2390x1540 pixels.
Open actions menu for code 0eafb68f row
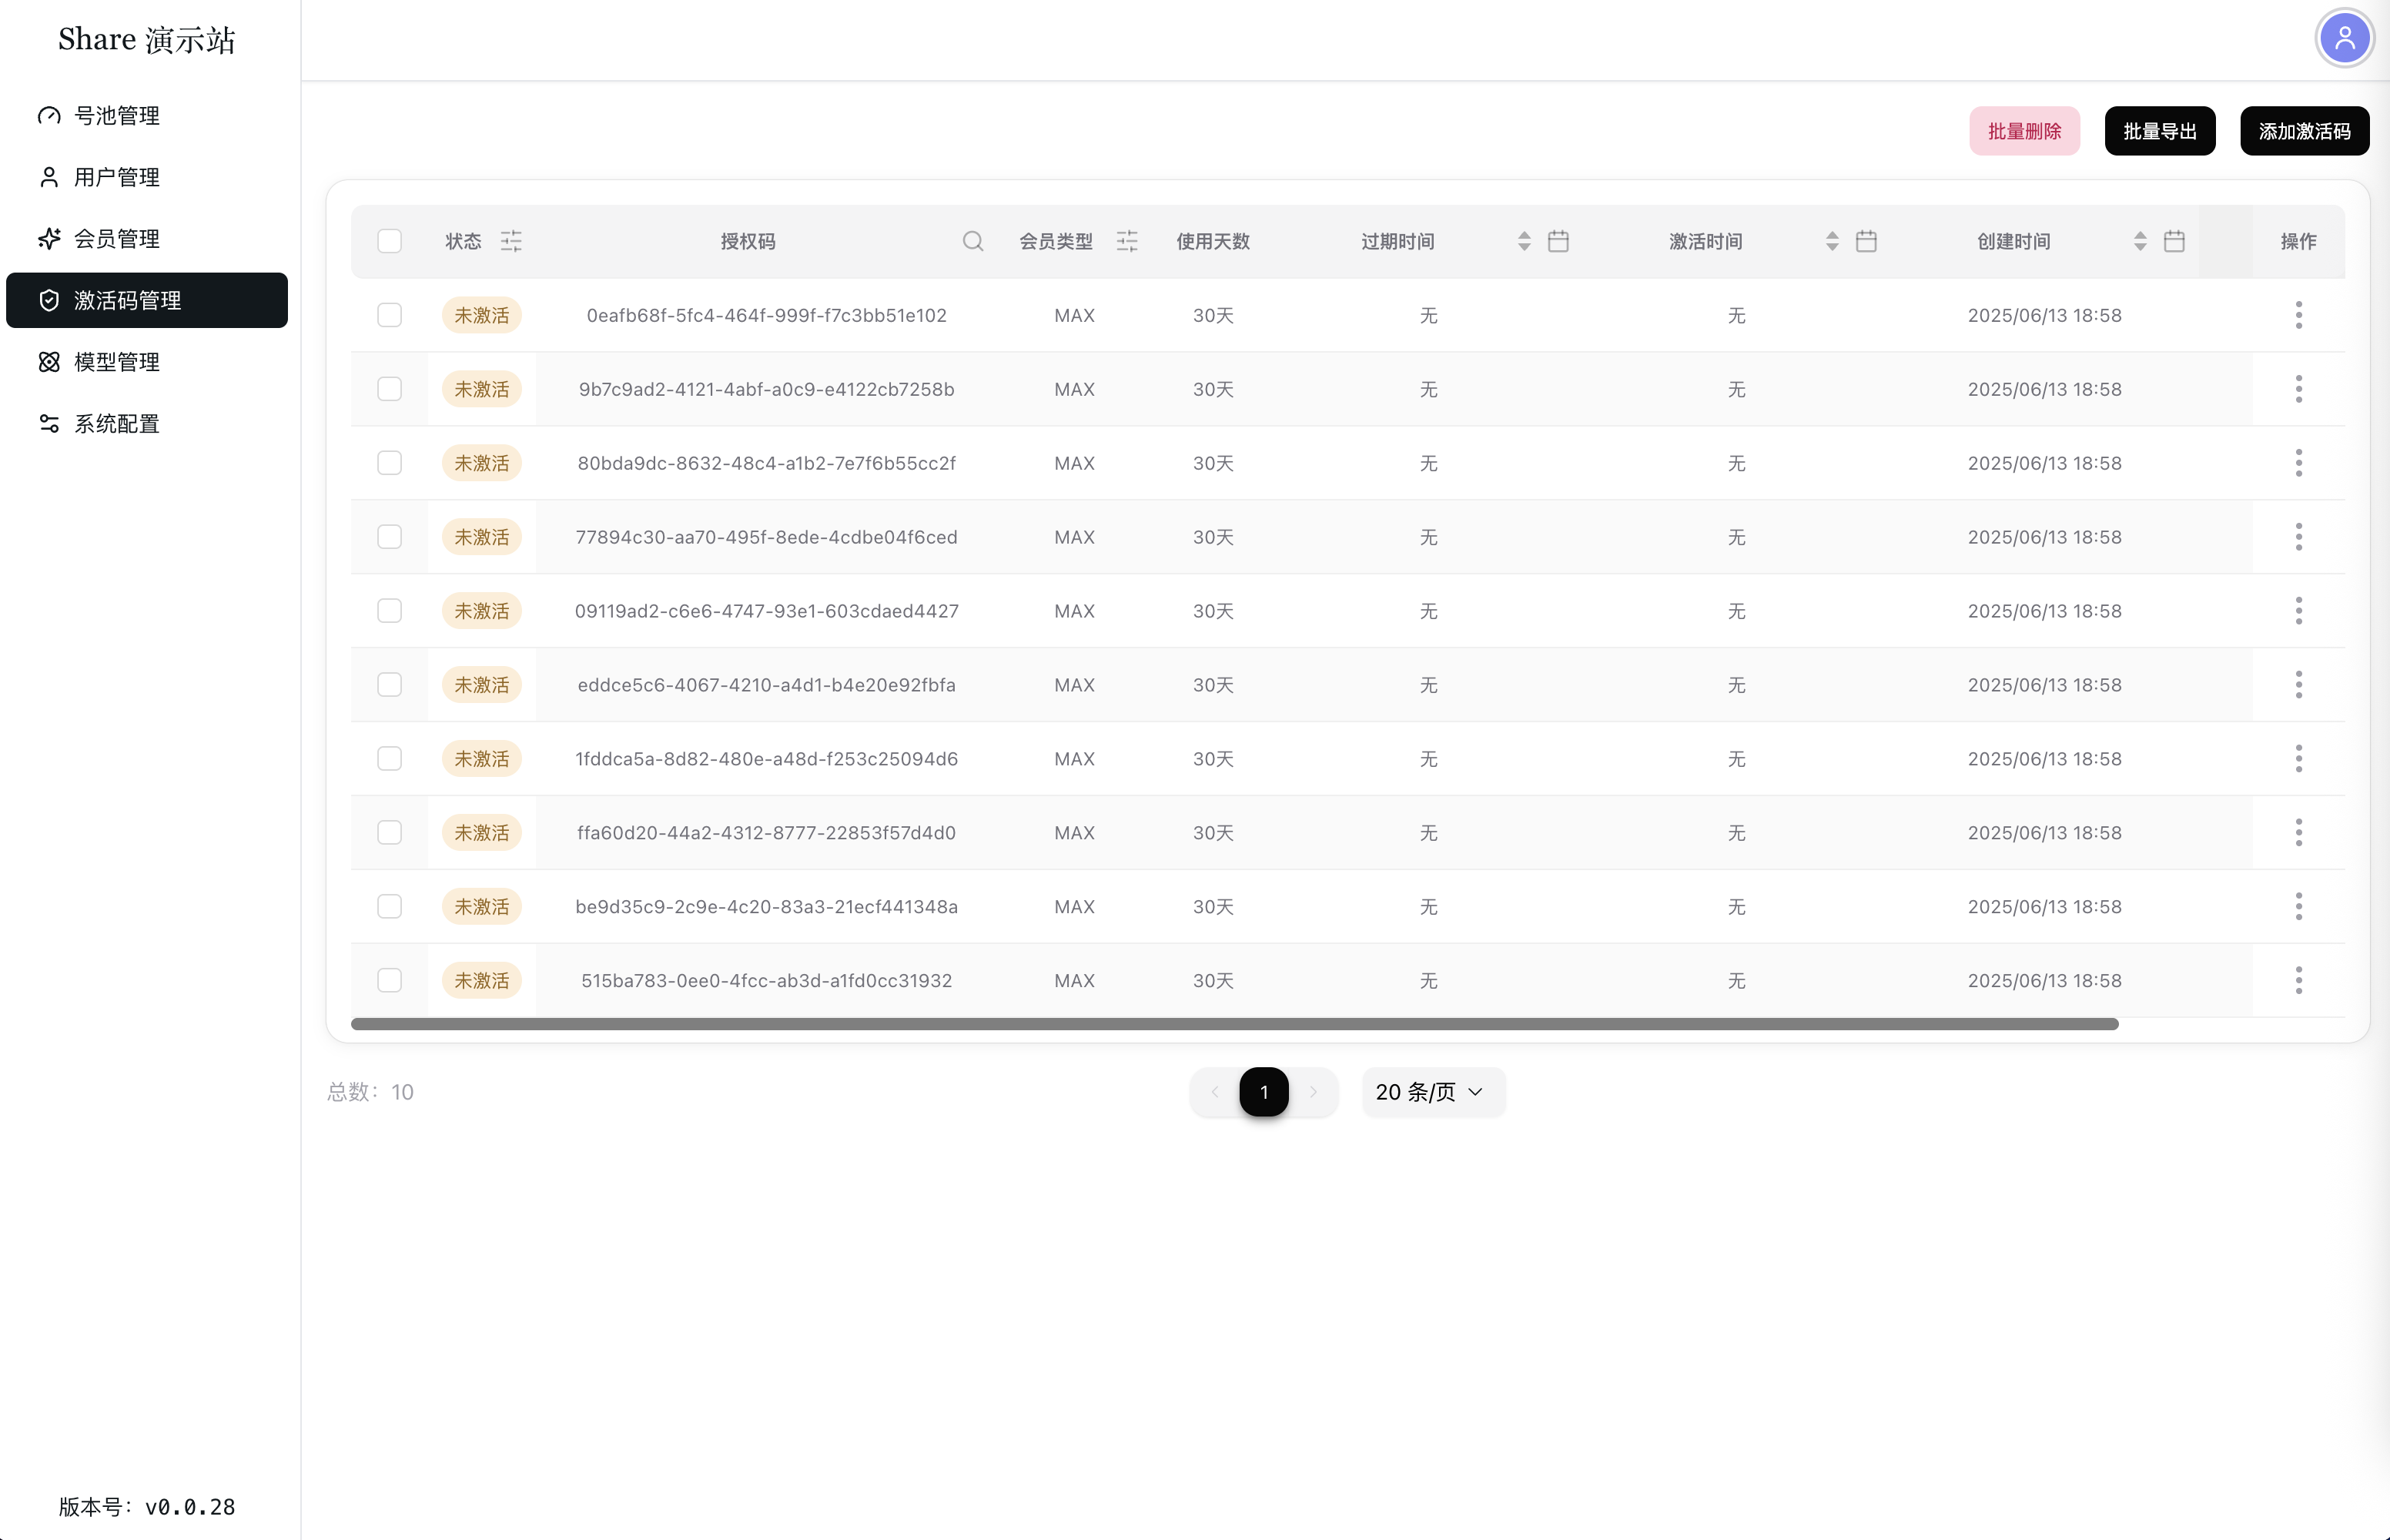coord(2298,315)
